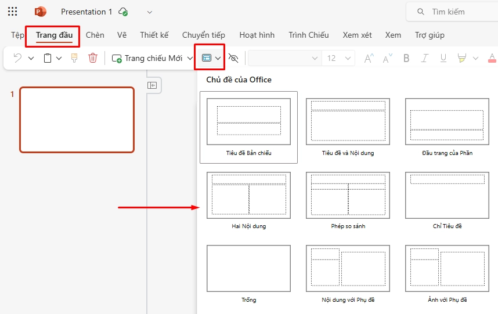The width and height of the screenshot is (498, 314).
Task: Open the font name combo box
Action: pyautogui.click(x=284, y=58)
